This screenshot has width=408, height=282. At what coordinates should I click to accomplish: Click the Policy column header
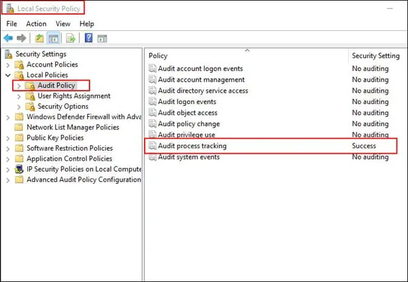[158, 56]
